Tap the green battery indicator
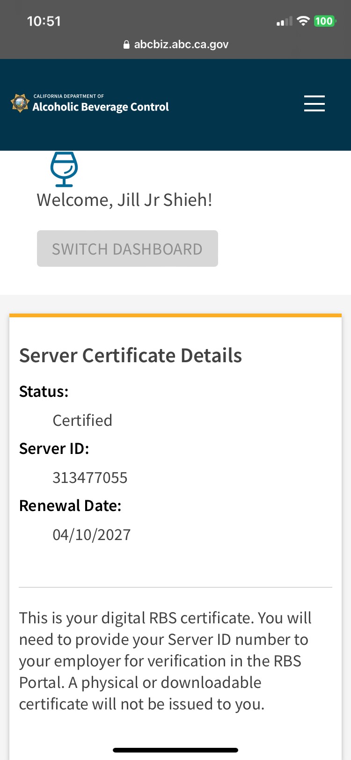 (324, 21)
